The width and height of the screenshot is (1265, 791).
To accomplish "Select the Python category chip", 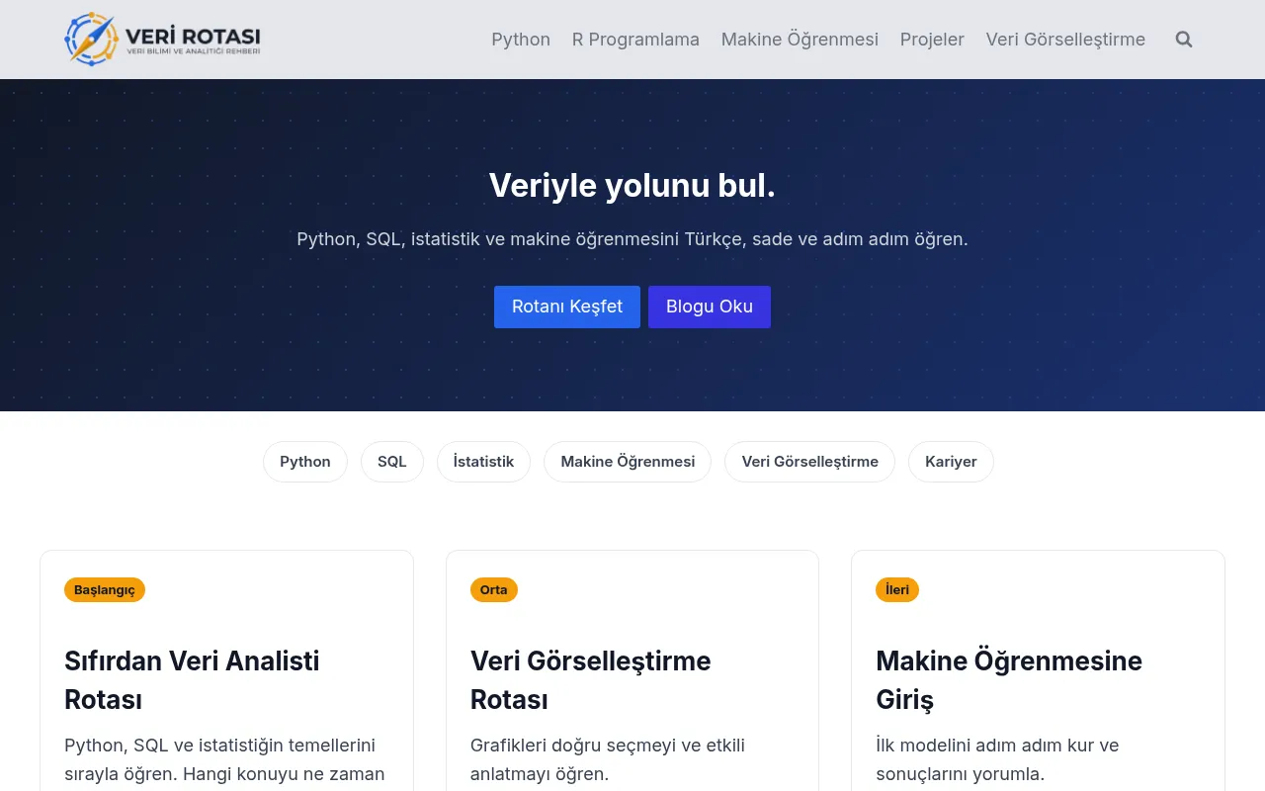I will (x=305, y=462).
